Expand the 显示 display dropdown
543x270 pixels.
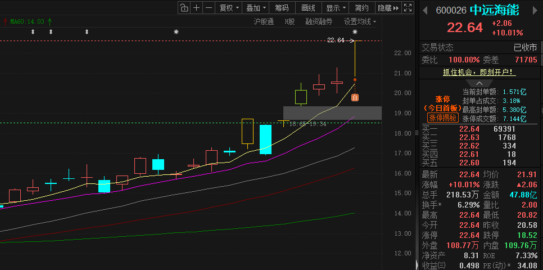(335, 8)
